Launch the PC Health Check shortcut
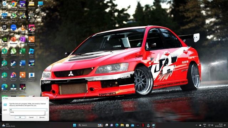Viewport: 228px width, 128px height. (4, 17)
